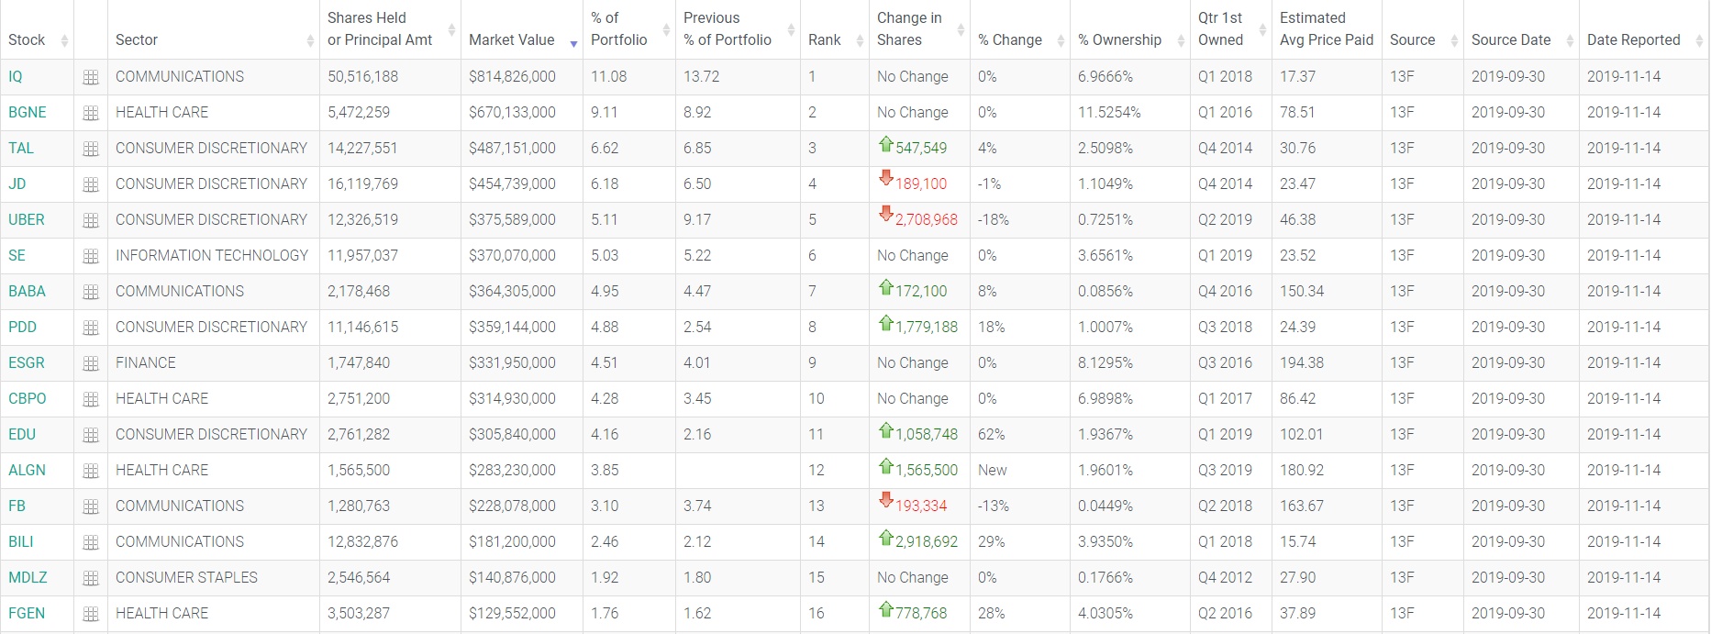Sort the table by Stock column

[27, 40]
